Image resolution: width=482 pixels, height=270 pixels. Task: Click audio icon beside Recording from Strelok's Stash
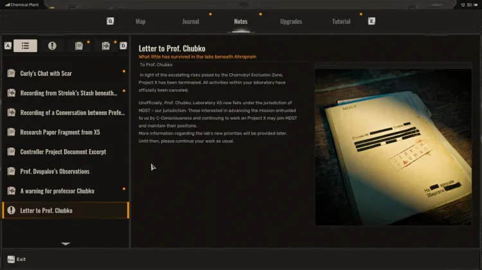[x=12, y=93]
